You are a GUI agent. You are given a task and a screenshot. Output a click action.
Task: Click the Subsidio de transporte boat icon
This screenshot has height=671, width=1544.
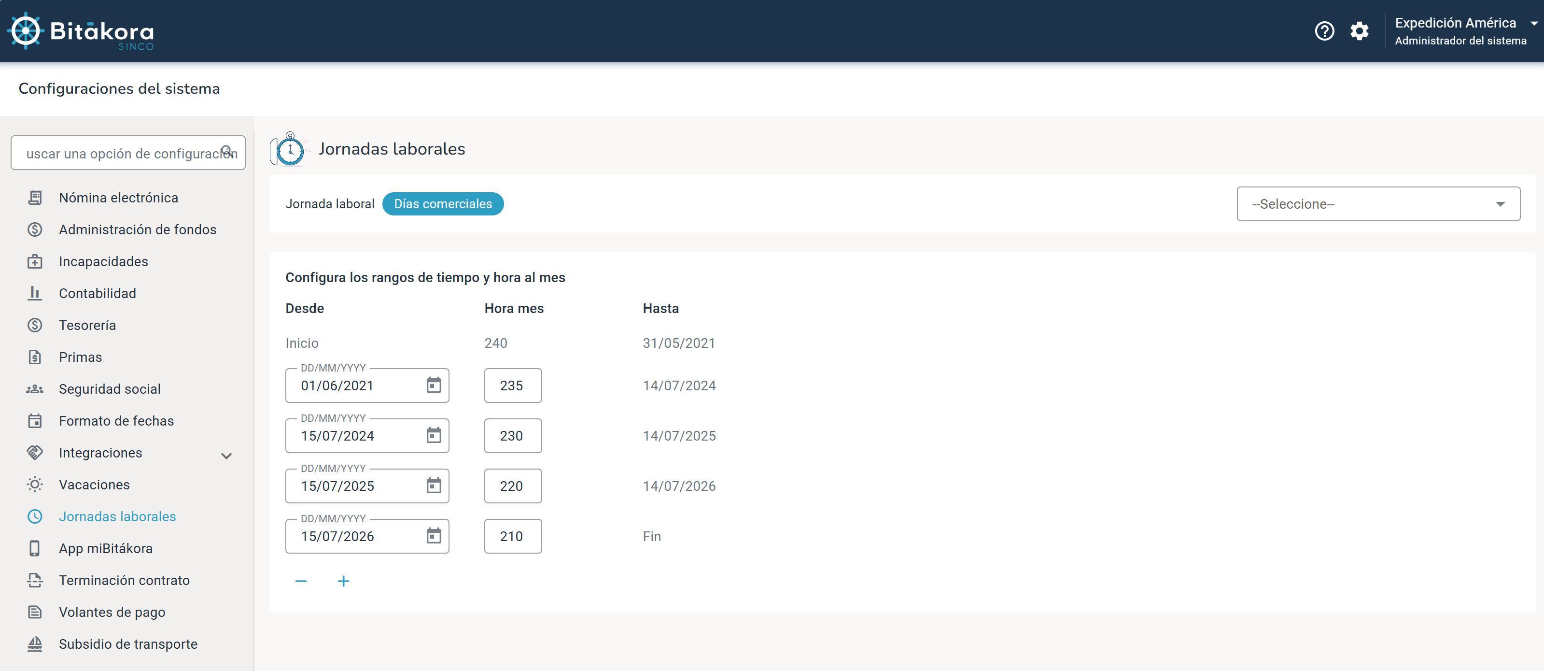pyautogui.click(x=35, y=644)
